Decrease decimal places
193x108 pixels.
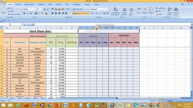[x=107, y=13]
